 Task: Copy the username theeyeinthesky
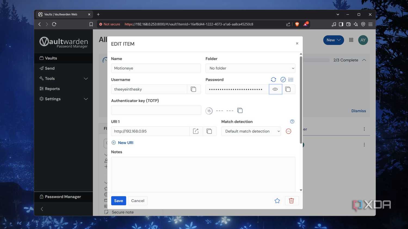click(x=193, y=89)
